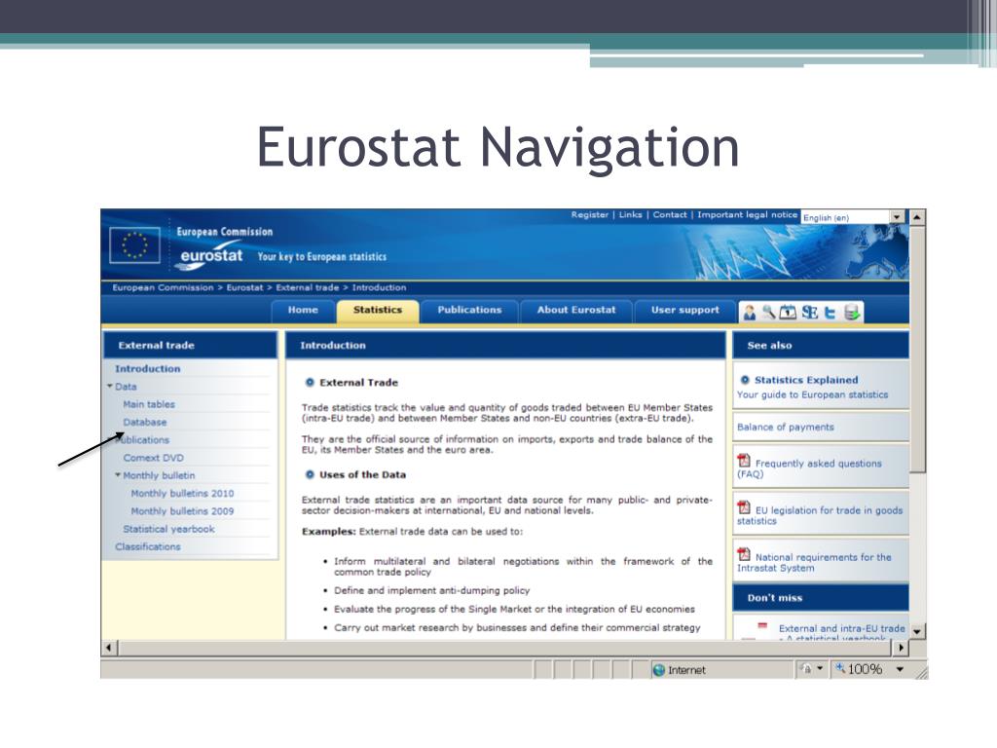Open Database in the sidebar
Viewport: 997px width, 748px height.
tap(144, 422)
